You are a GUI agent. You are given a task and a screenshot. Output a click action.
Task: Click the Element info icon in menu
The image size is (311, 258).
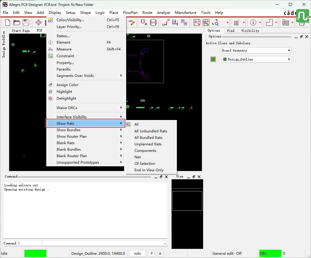pos(50,42)
